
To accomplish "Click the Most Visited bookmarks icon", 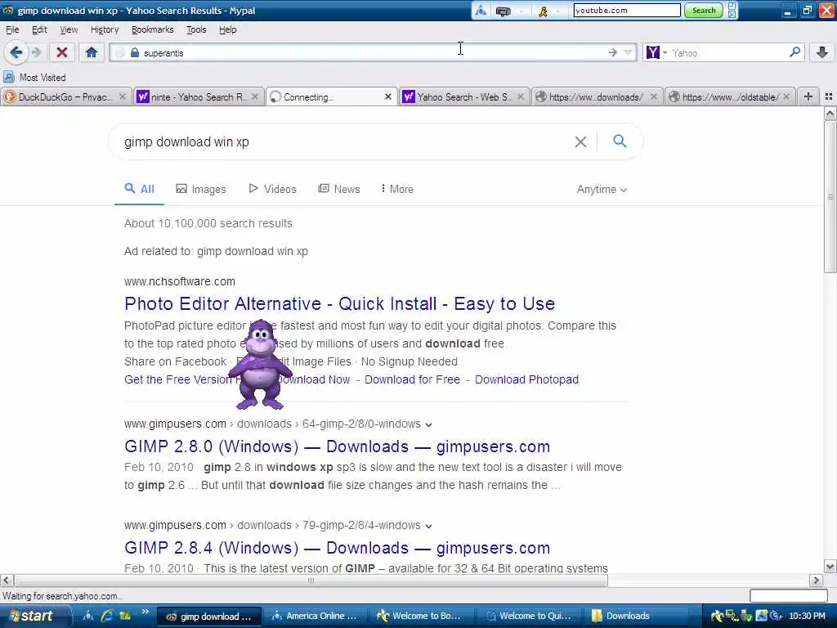I will 9,77.
